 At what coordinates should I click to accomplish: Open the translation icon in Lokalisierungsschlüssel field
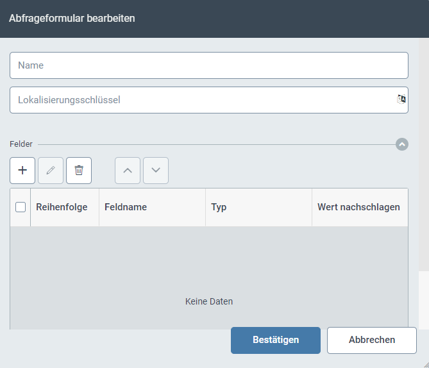[x=401, y=99]
